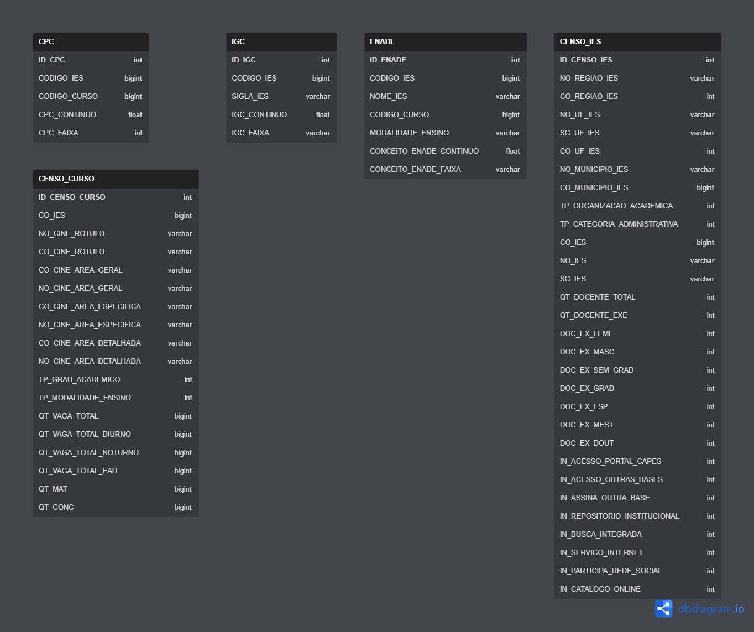Click the SG_IES field
The width and height of the screenshot is (754, 632).
coord(638,279)
